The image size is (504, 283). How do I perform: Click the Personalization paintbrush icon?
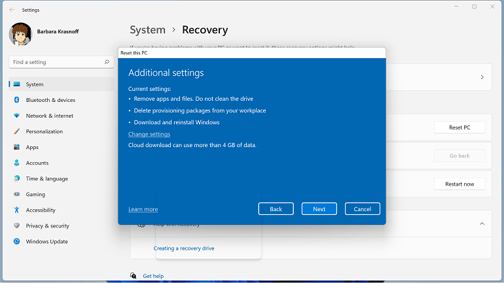pos(17,131)
